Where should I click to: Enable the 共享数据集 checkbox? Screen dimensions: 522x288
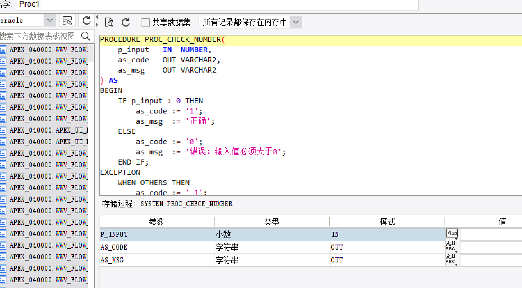point(146,22)
